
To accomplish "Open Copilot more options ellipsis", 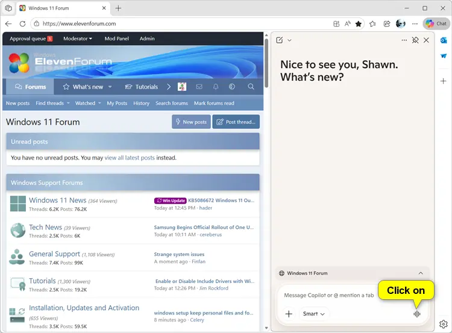I will point(404,40).
